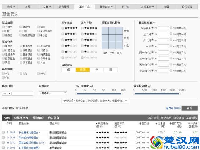Click the 最低投资额 slider right handle
This screenshot has width=200, height=150.
point(180,94)
